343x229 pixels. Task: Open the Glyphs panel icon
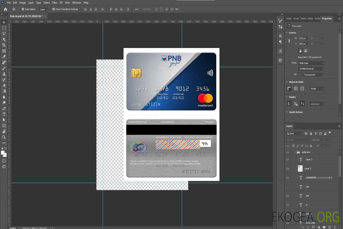(x=280, y=51)
